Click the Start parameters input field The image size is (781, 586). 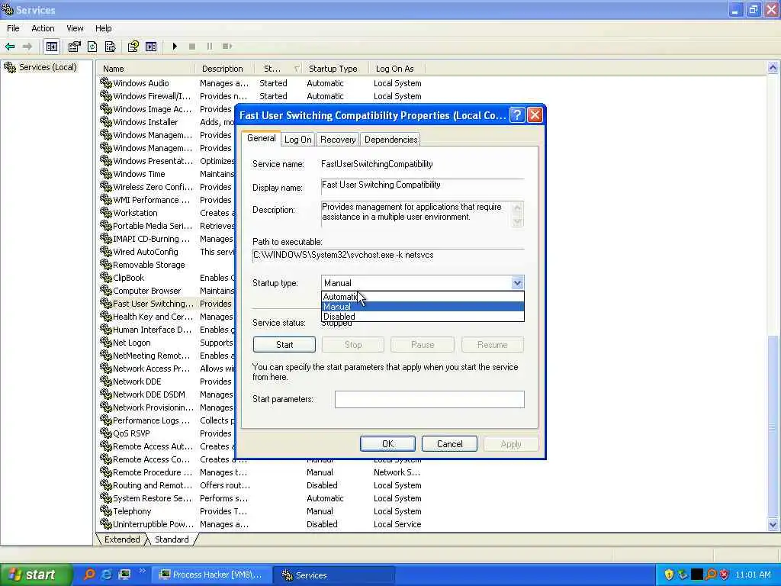pos(429,399)
